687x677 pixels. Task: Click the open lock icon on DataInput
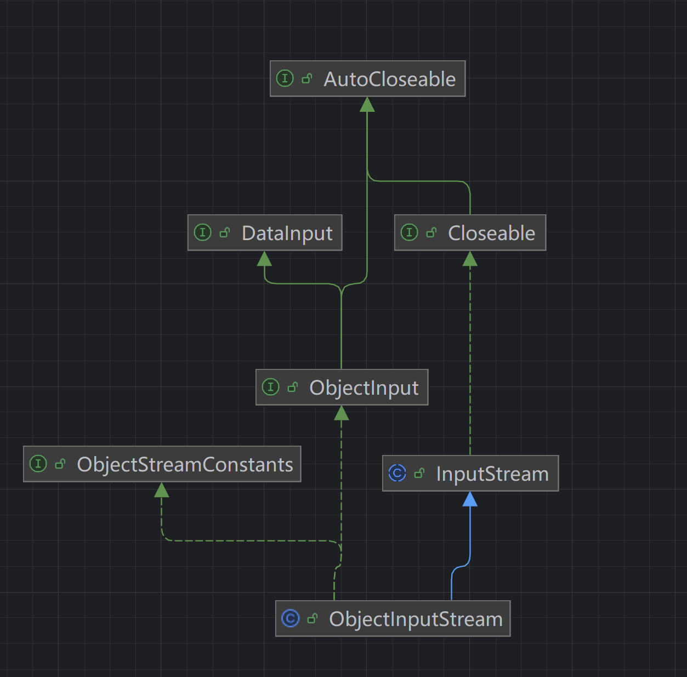(225, 233)
